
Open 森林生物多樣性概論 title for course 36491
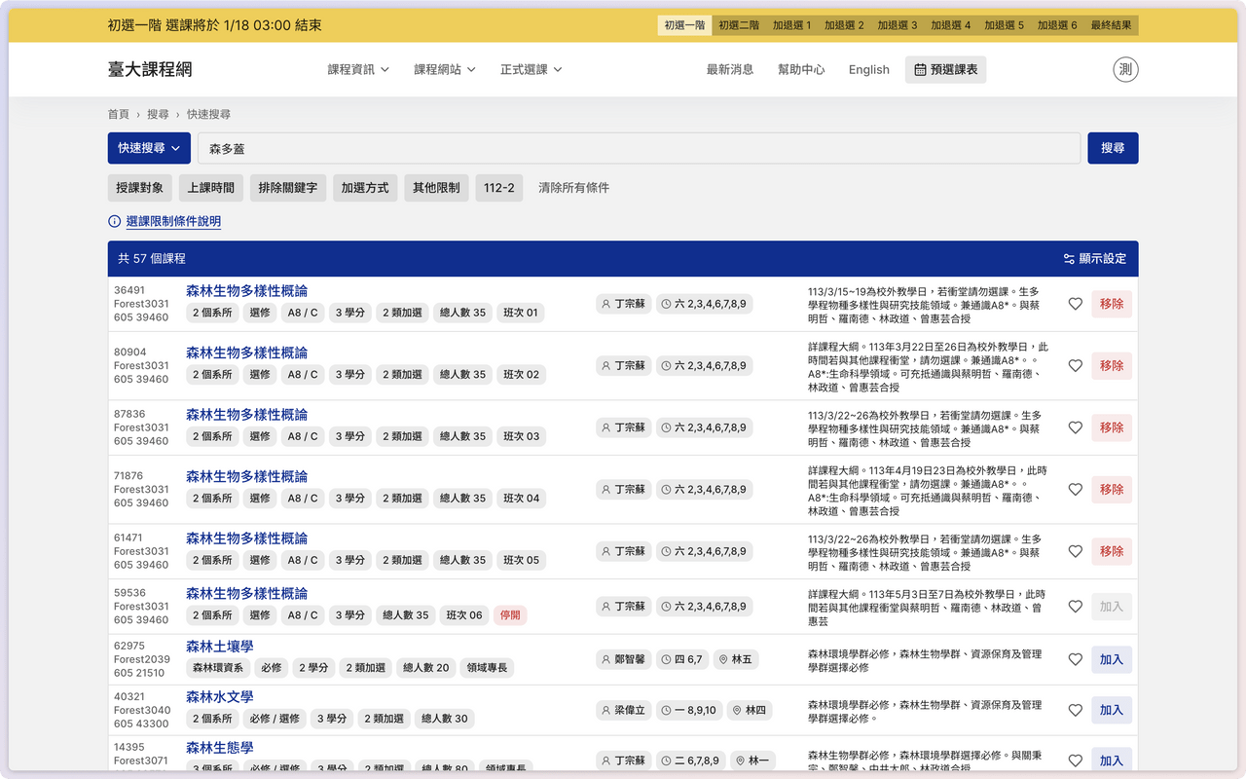coord(247,291)
